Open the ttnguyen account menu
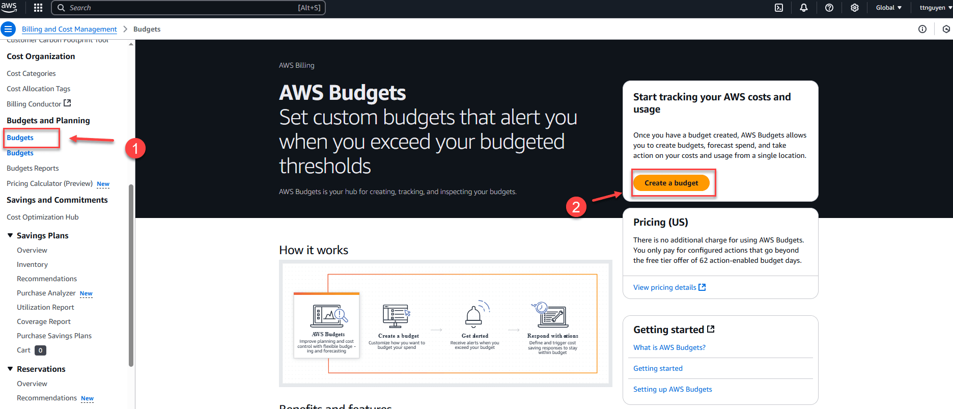953x409 pixels. [x=935, y=8]
